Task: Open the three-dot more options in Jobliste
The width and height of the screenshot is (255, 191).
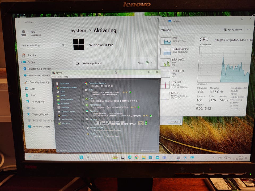Action: pos(249,29)
